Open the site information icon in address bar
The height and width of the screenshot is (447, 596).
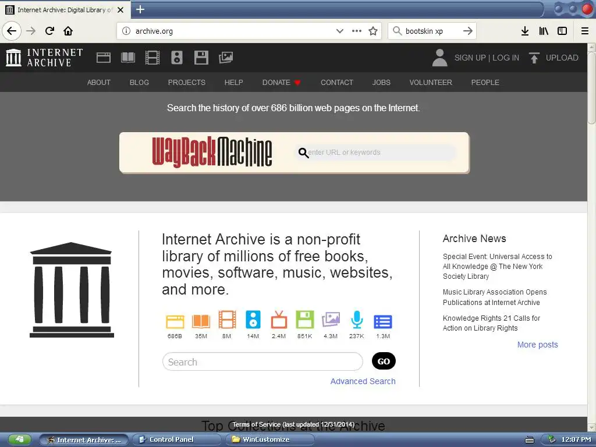click(x=126, y=31)
